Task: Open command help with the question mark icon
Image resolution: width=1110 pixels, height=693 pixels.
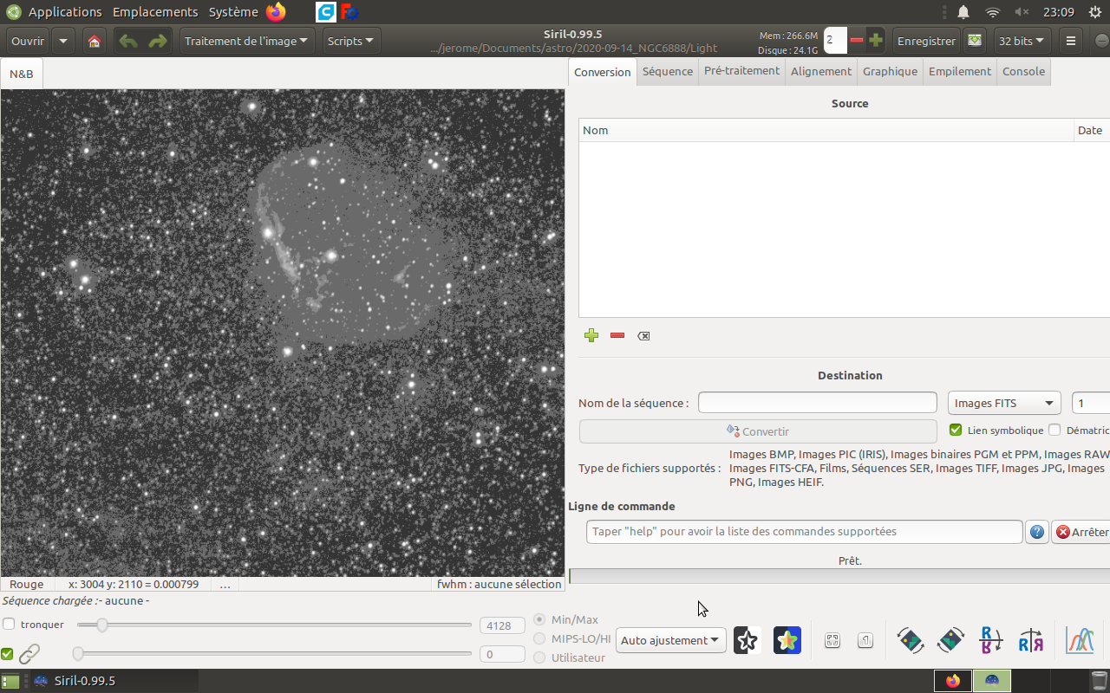Action: 1037,532
